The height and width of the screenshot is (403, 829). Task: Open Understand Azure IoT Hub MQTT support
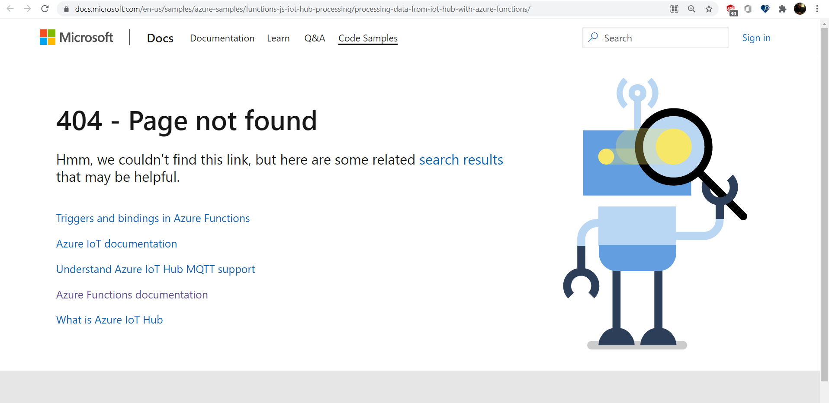point(156,269)
